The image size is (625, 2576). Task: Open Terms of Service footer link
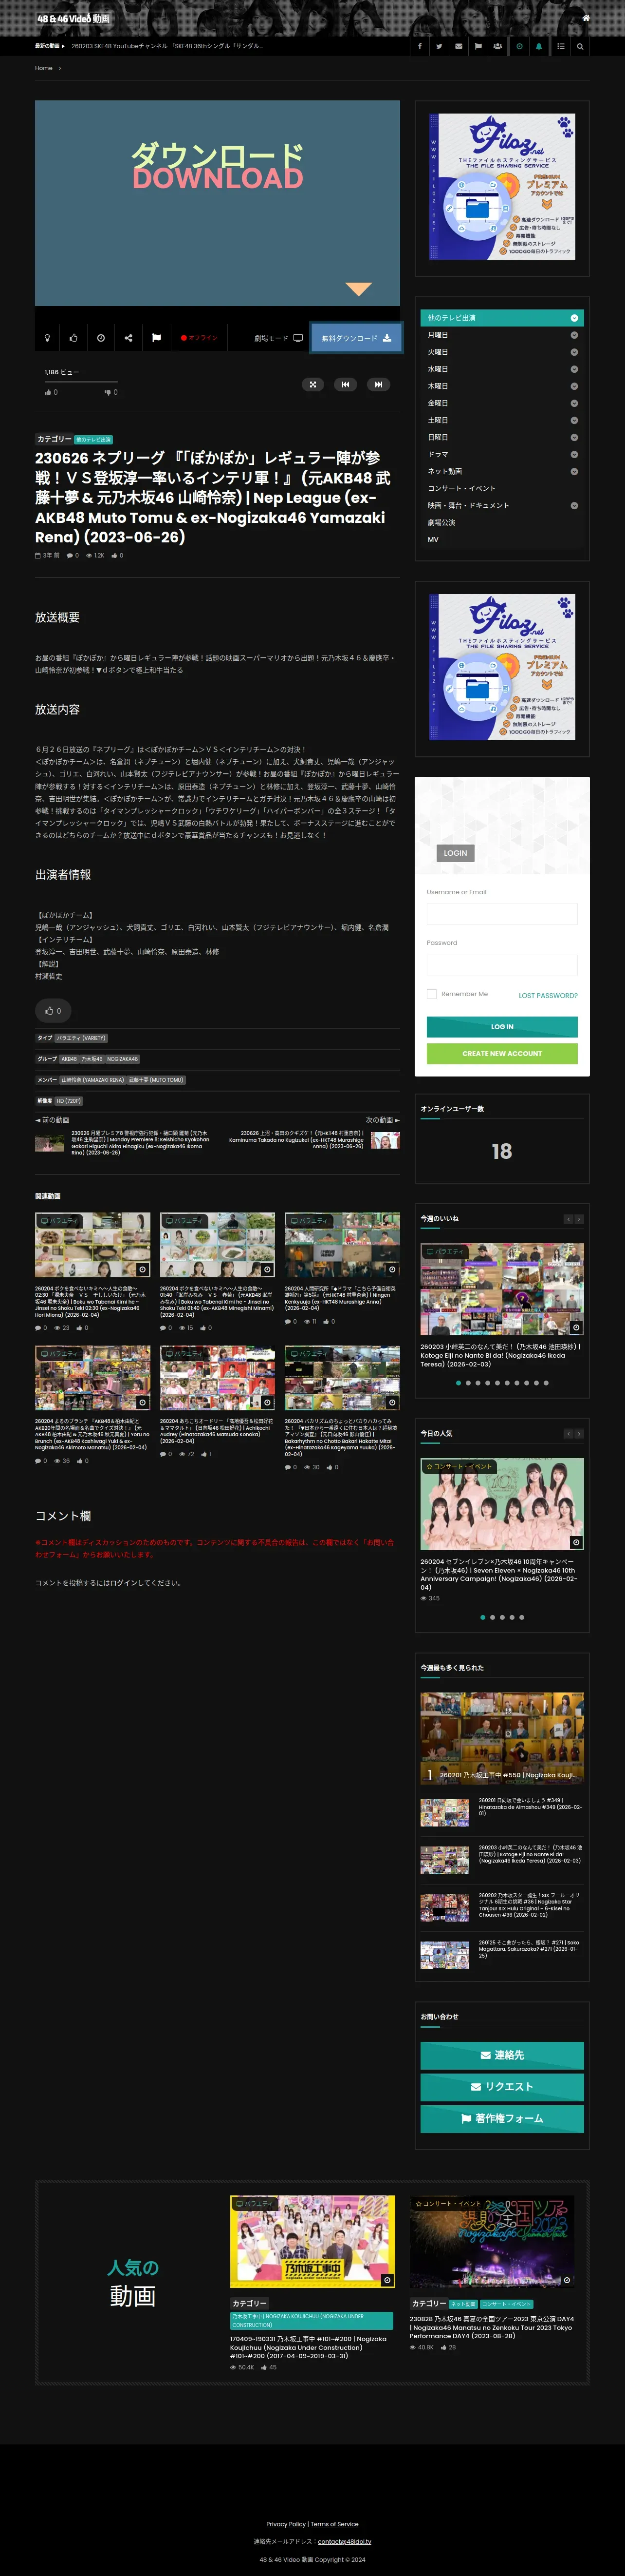click(x=334, y=2524)
